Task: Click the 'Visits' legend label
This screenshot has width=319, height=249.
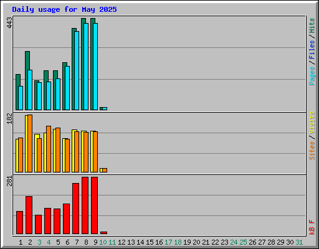Action: pyautogui.click(x=312, y=123)
